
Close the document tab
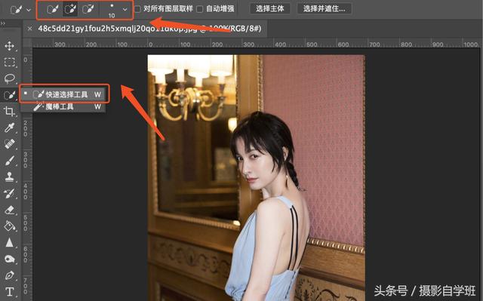[x=29, y=29]
